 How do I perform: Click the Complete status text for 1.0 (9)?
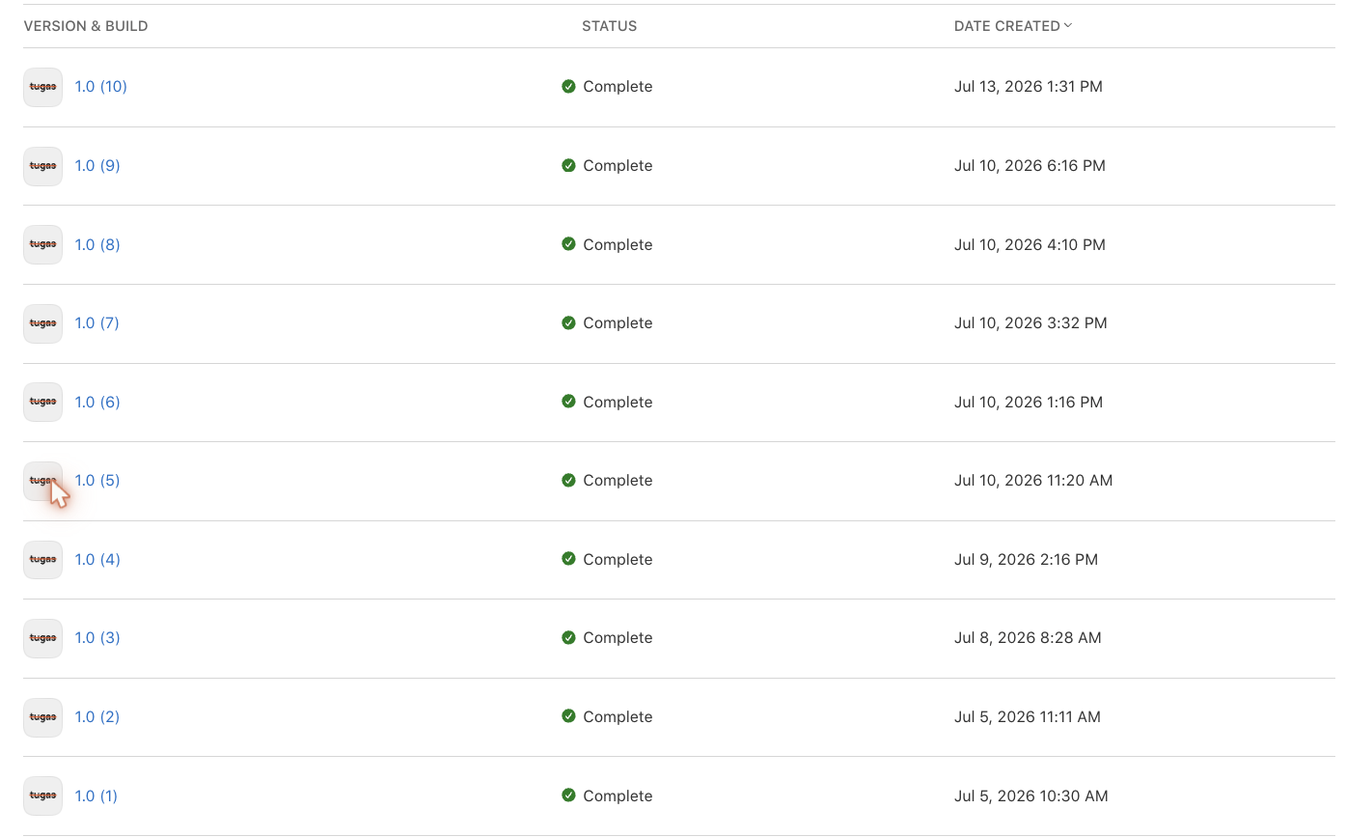[x=618, y=166]
